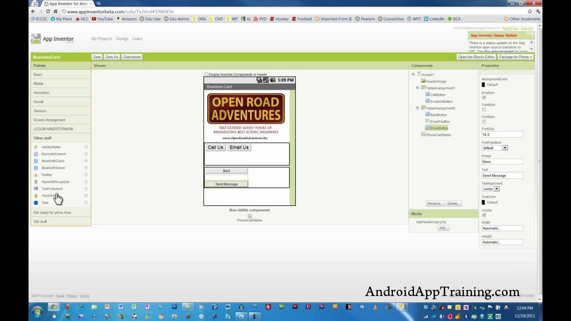
Task: Open Firefox from the Windows taskbar
Action: tap(67, 307)
